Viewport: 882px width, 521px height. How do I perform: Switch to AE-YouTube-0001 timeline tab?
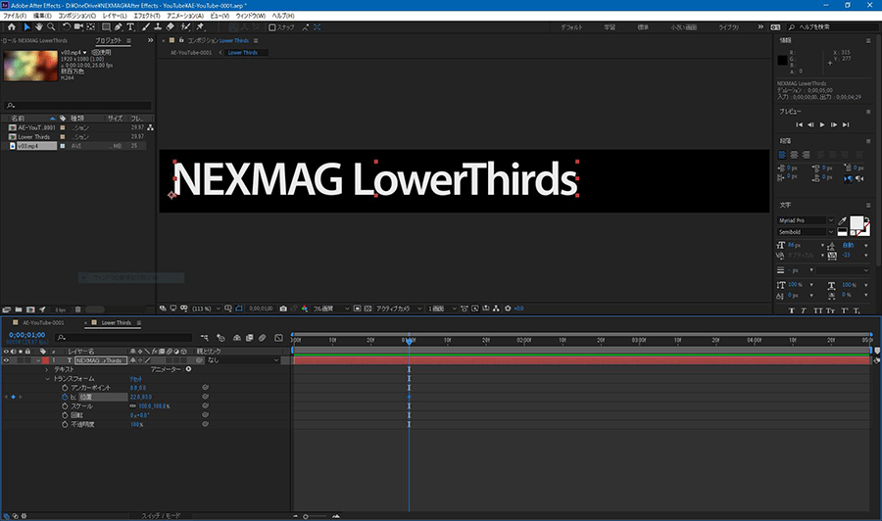43,322
